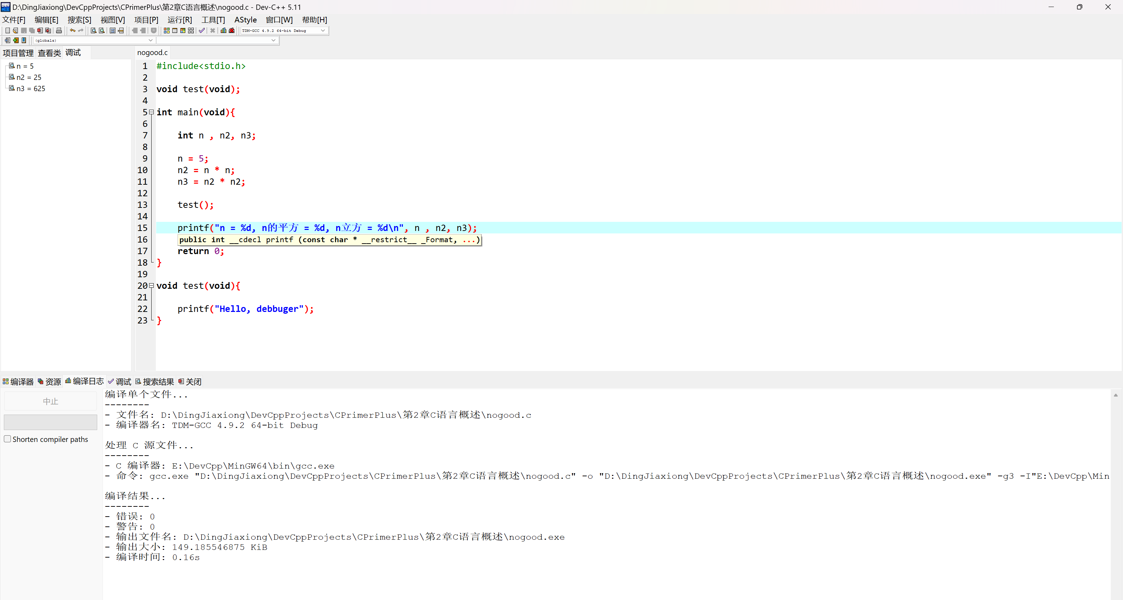Viewport: 1123px width, 600px height.
Task: Click the green plus Insert icon
Action: (x=16, y=41)
